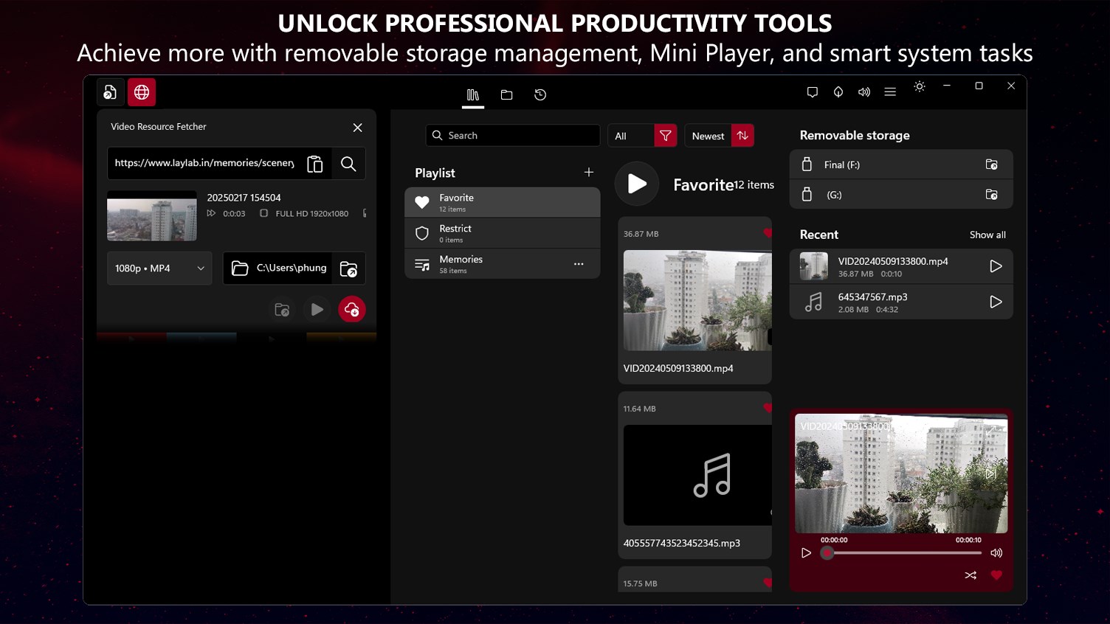Open the local file import icon
This screenshot has height=624, width=1110.
tap(110, 92)
